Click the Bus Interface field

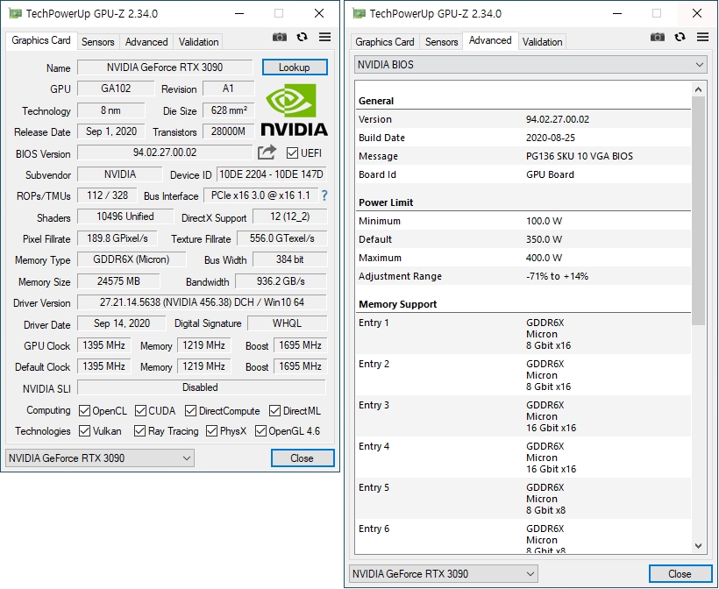(261, 195)
